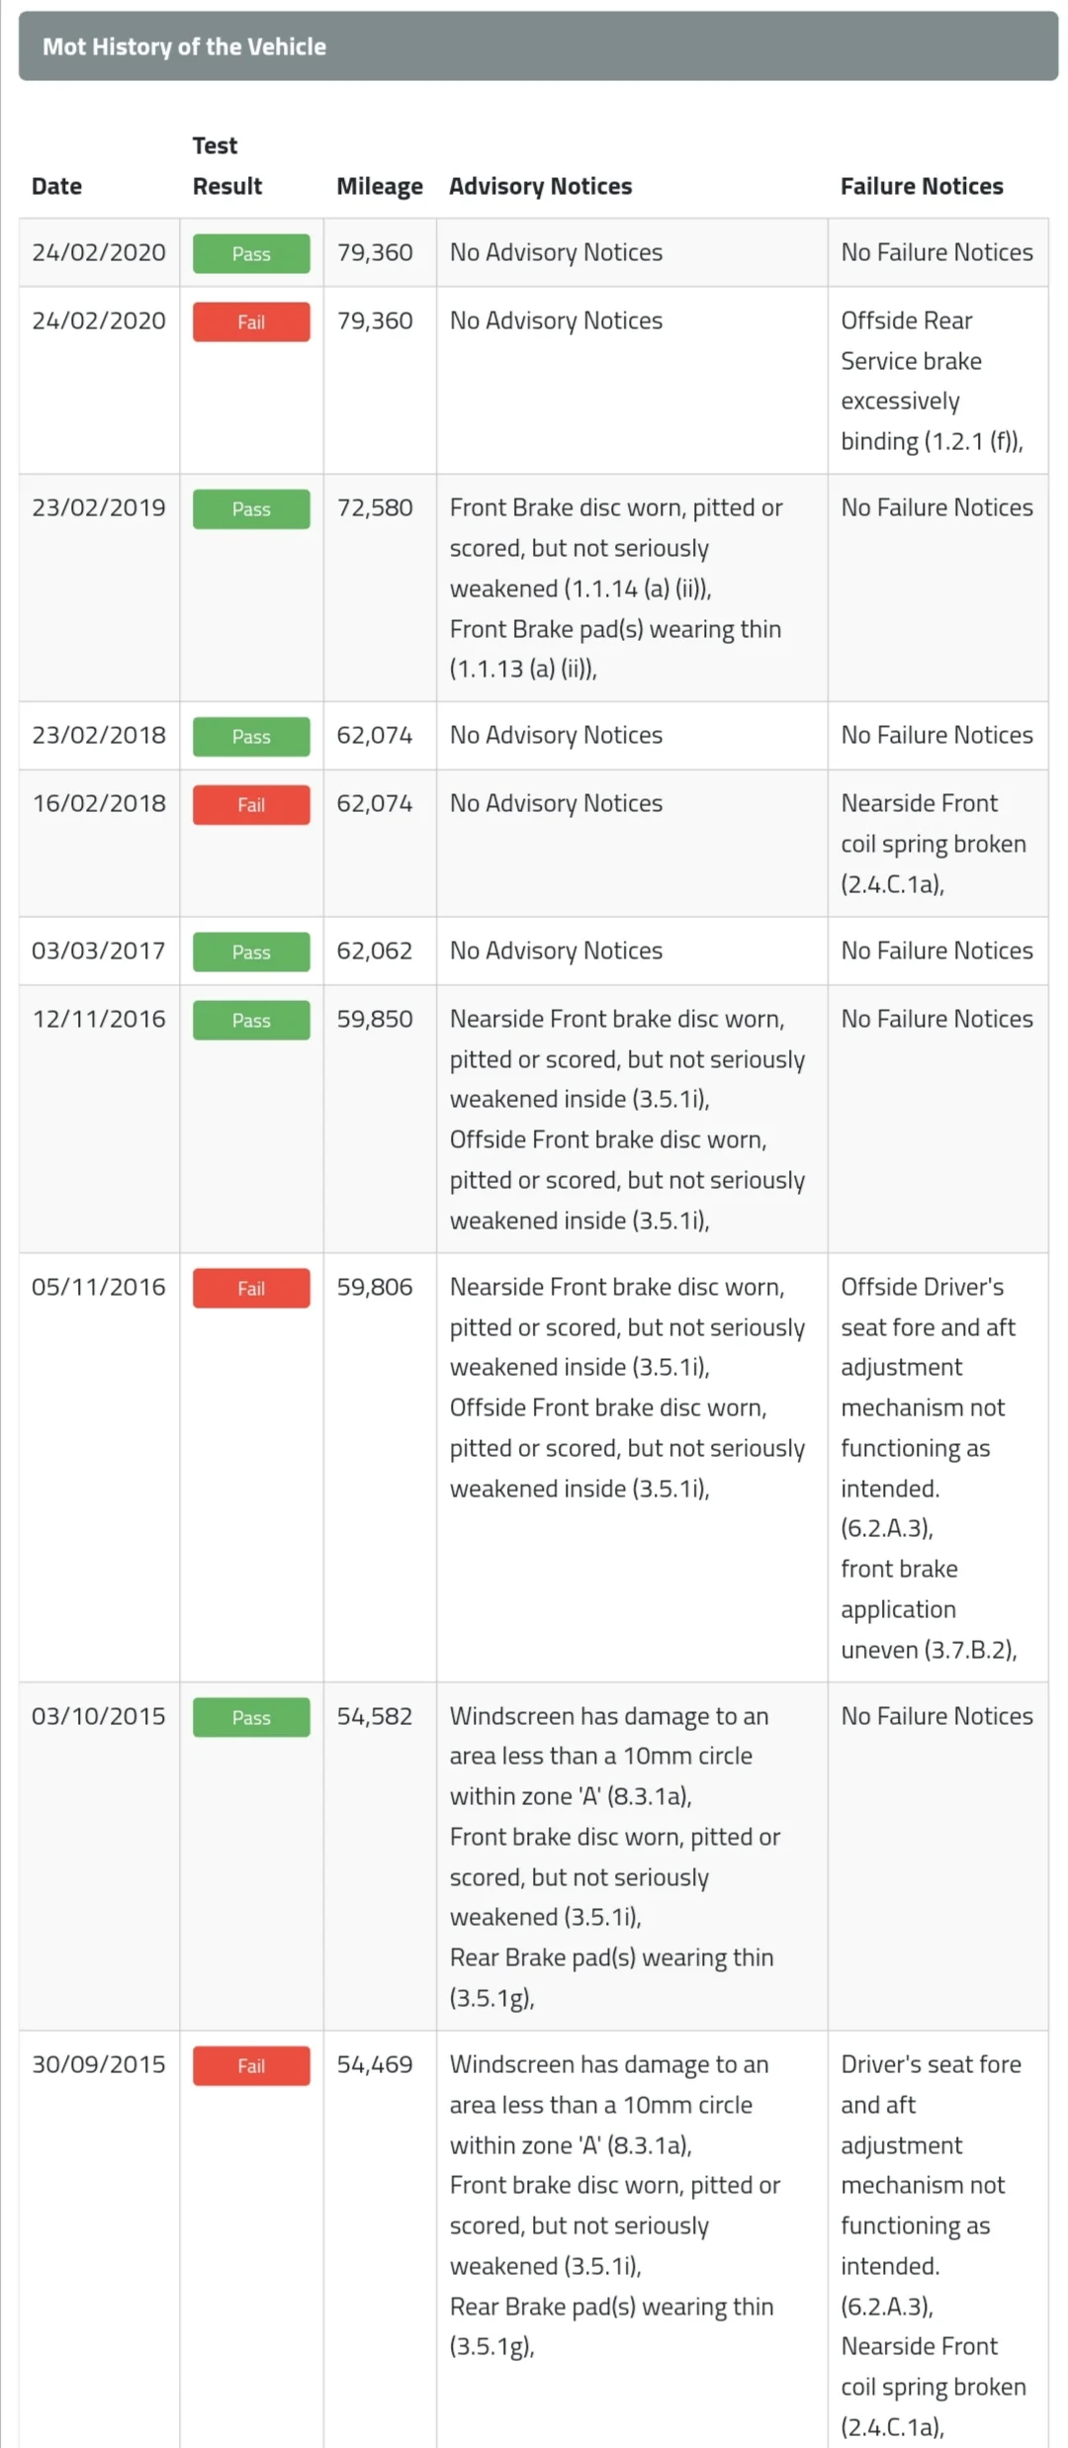Screen dimensions: 1068x2448
Task: Click the 72,580 mileage cell
Action: 375,507
